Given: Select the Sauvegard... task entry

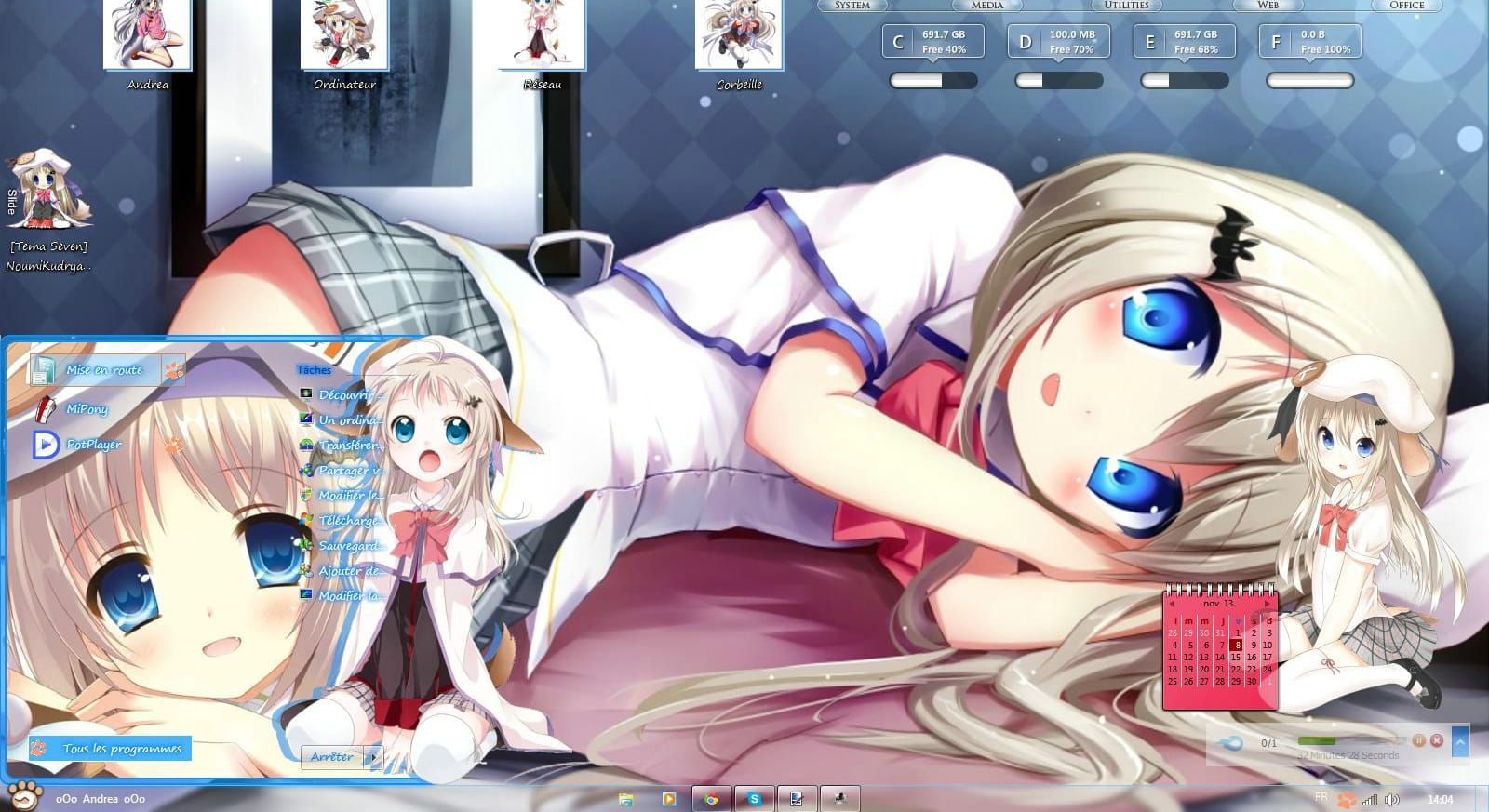Looking at the screenshot, I should click(x=342, y=545).
